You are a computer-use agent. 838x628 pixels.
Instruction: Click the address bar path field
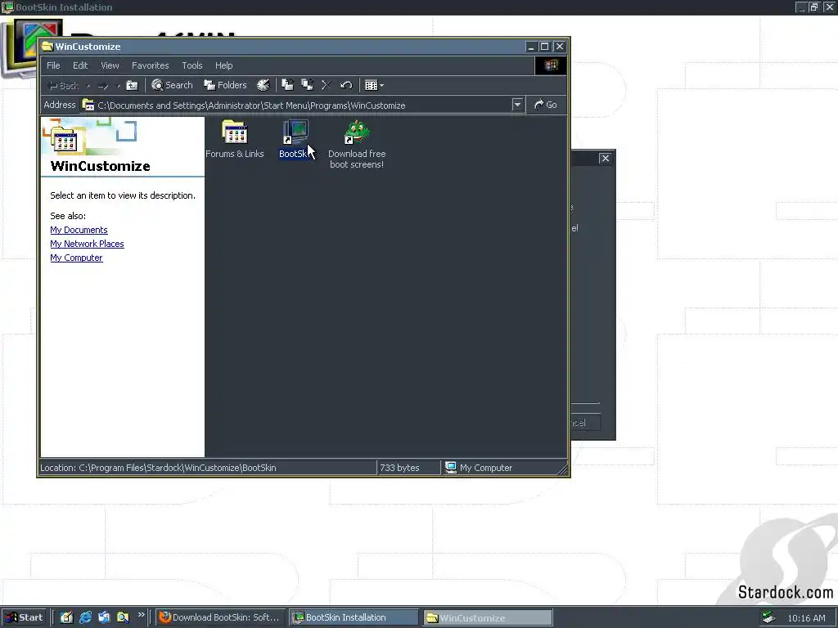click(x=303, y=105)
